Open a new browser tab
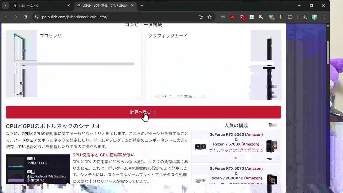343x193 pixels. pos(142,5)
